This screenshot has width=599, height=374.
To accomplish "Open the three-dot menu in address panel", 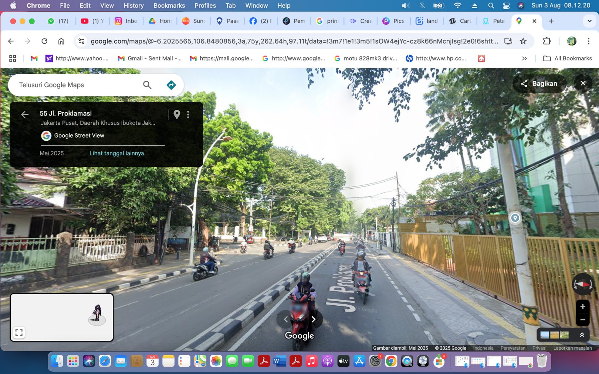I will click(188, 114).
